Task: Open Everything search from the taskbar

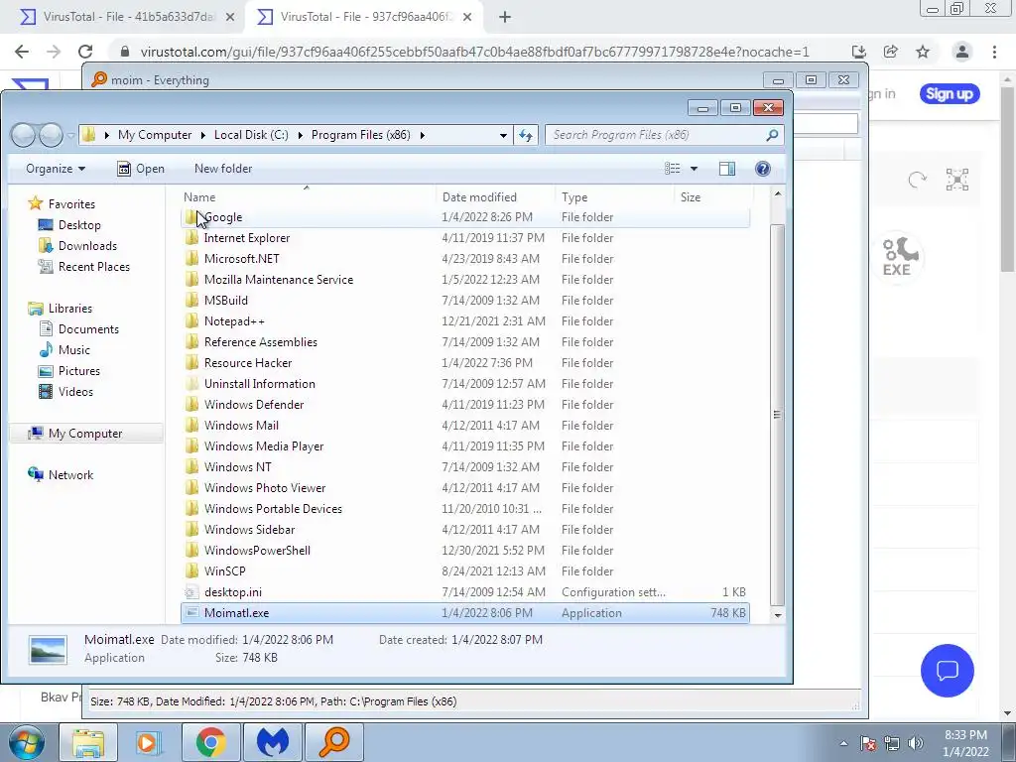Action: pyautogui.click(x=333, y=742)
